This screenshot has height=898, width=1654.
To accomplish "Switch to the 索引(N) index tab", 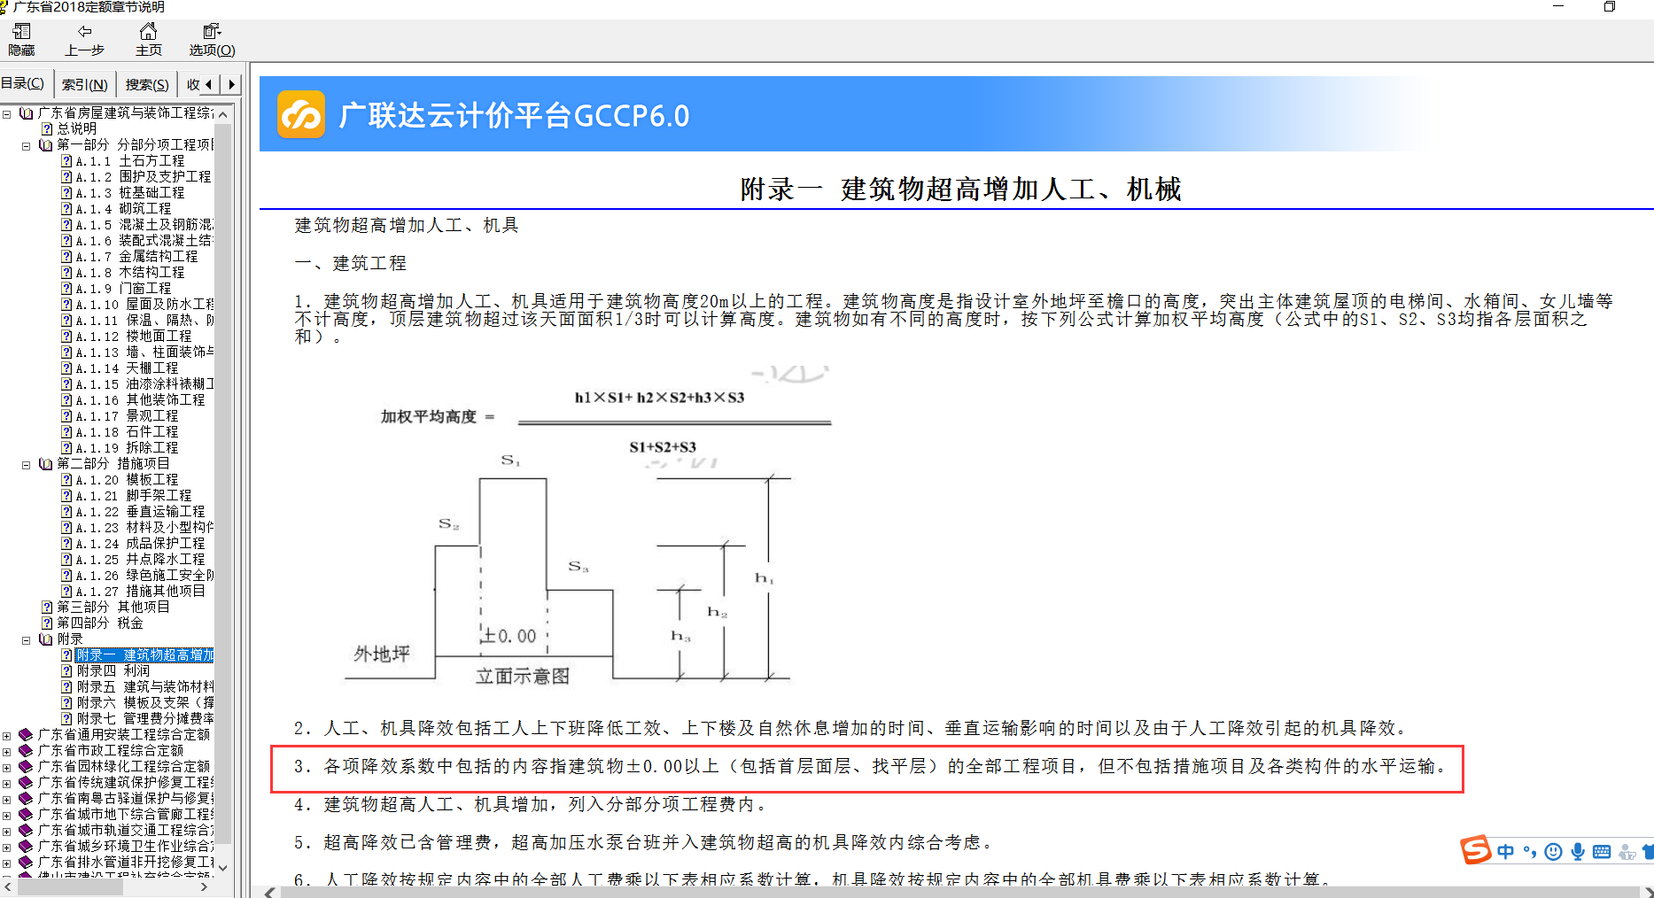I will click(x=84, y=84).
